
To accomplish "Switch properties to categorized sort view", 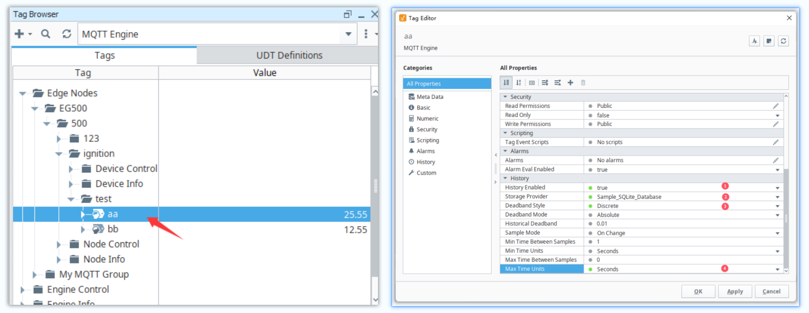I will [506, 82].
